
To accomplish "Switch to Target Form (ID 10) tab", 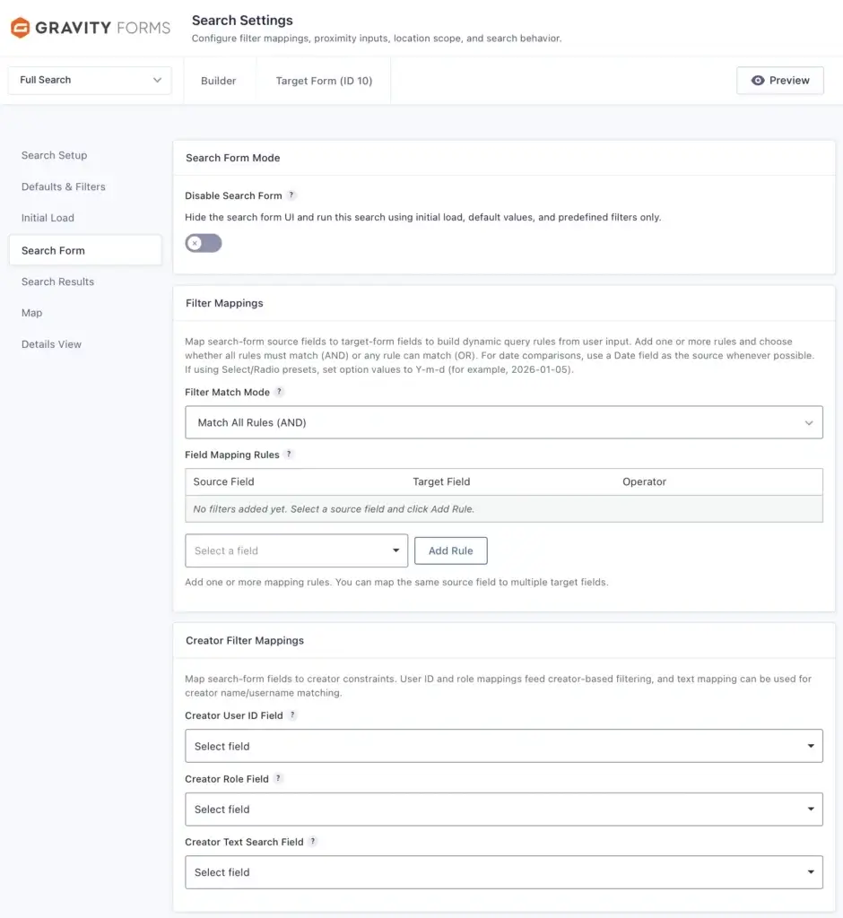I will [324, 81].
